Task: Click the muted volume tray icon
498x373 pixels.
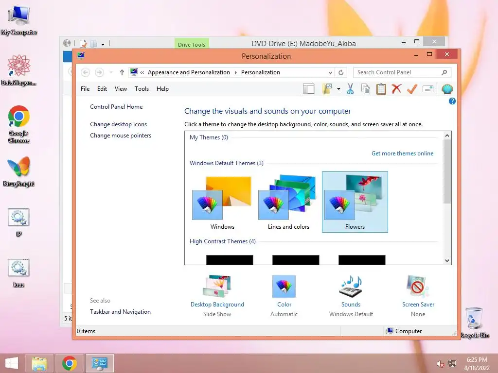Action: tap(440, 364)
